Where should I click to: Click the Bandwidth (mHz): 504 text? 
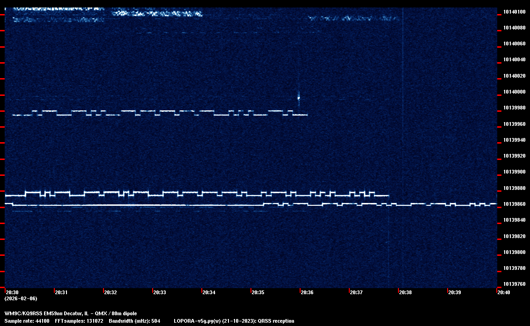(134, 321)
